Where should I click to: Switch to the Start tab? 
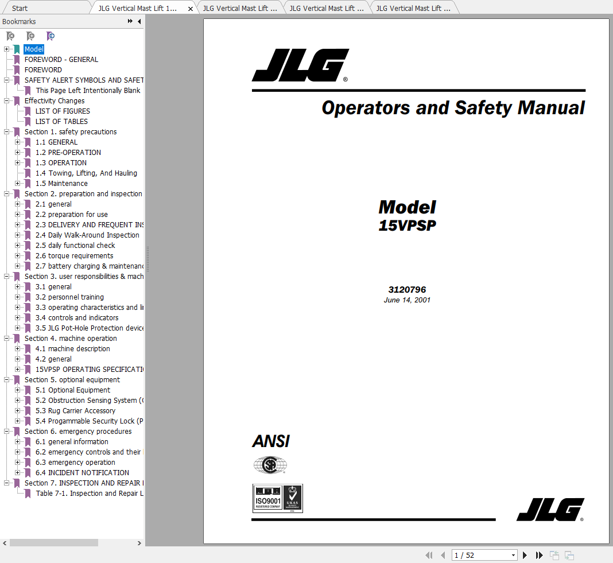(20, 8)
